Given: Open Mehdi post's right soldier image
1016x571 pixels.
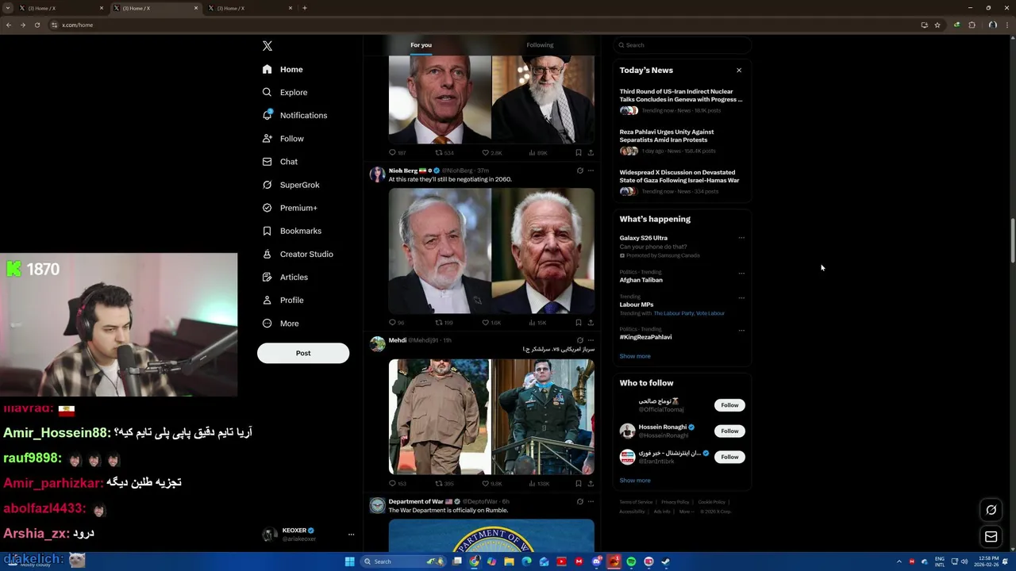Looking at the screenshot, I should point(543,416).
